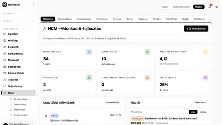Click the '4,12' average review score
Screen dimensions: 222x125
click(x=163, y=59)
